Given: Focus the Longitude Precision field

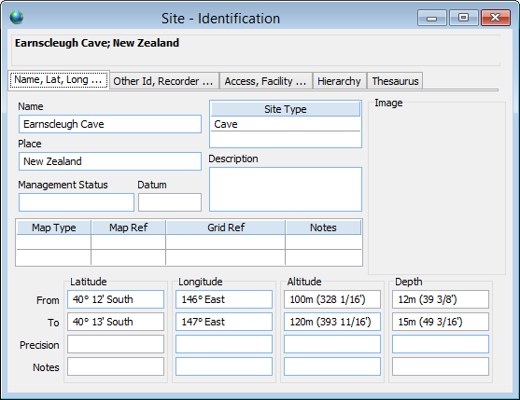Looking at the screenshot, I should pos(224,344).
